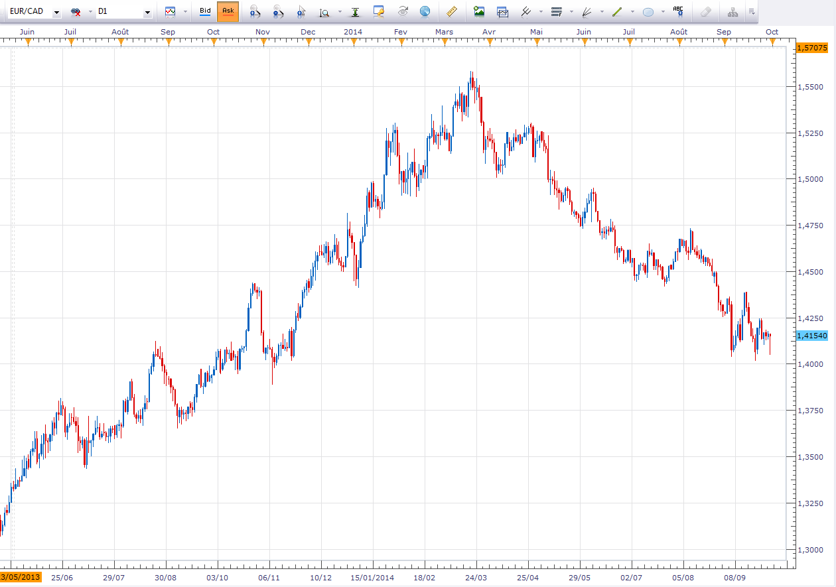Click the eraser tool icon

tap(705, 11)
